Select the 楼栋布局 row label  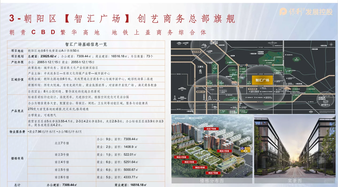click(17, 158)
